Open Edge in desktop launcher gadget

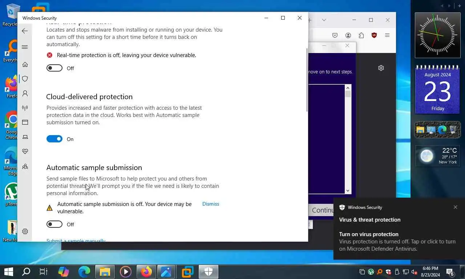pos(442,130)
